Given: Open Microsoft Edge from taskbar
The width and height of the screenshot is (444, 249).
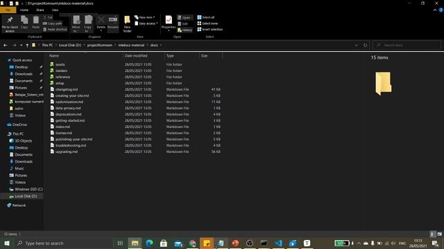Looking at the screenshot, I should point(149,243).
